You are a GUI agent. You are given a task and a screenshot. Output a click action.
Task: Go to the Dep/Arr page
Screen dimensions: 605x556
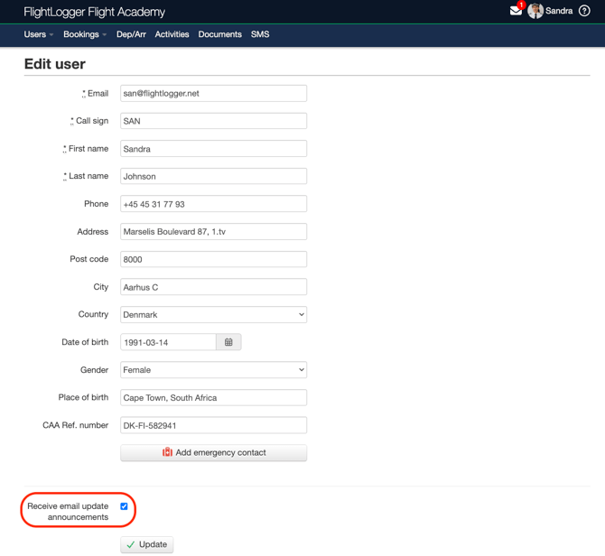131,34
